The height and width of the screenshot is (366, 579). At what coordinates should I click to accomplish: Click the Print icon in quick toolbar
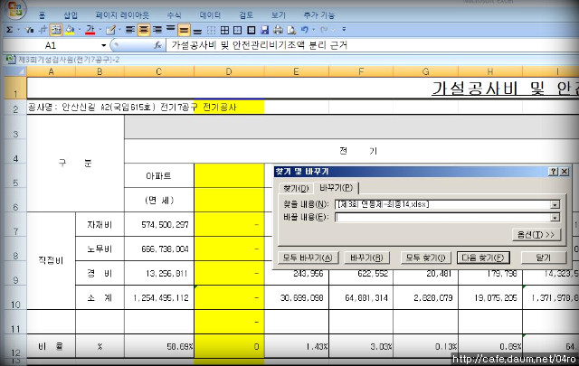(x=279, y=30)
